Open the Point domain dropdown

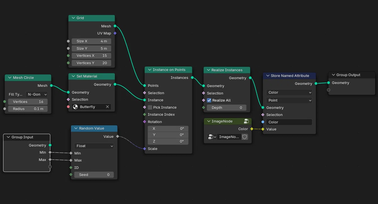(x=289, y=100)
